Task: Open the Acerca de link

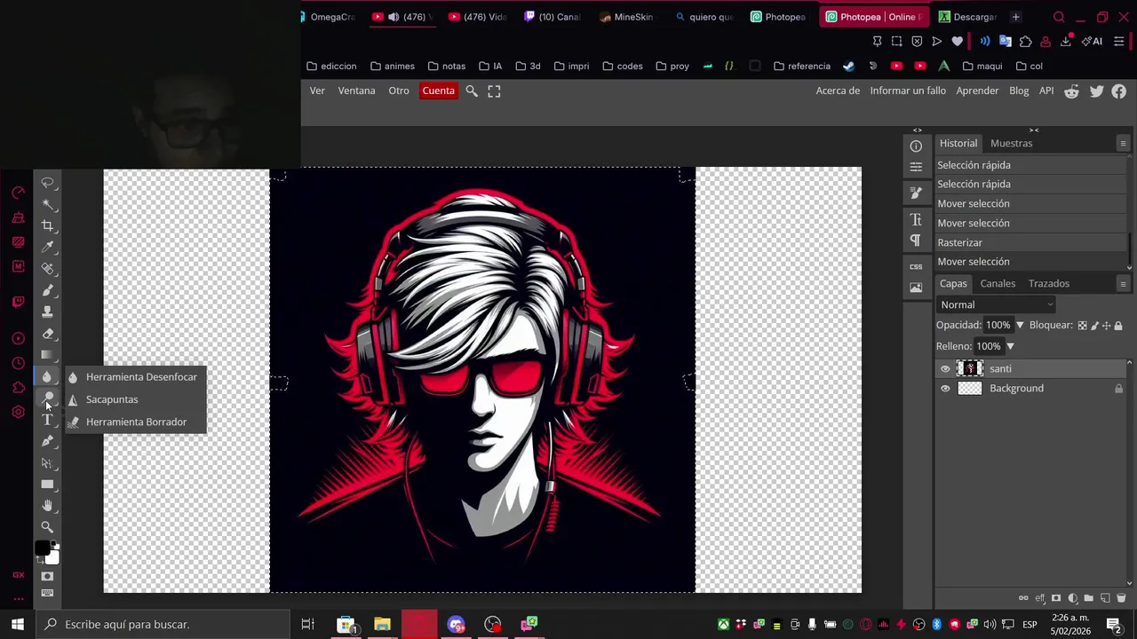Action: (838, 91)
